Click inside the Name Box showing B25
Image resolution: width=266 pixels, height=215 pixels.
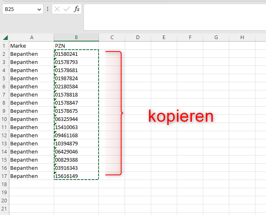click(x=18, y=9)
